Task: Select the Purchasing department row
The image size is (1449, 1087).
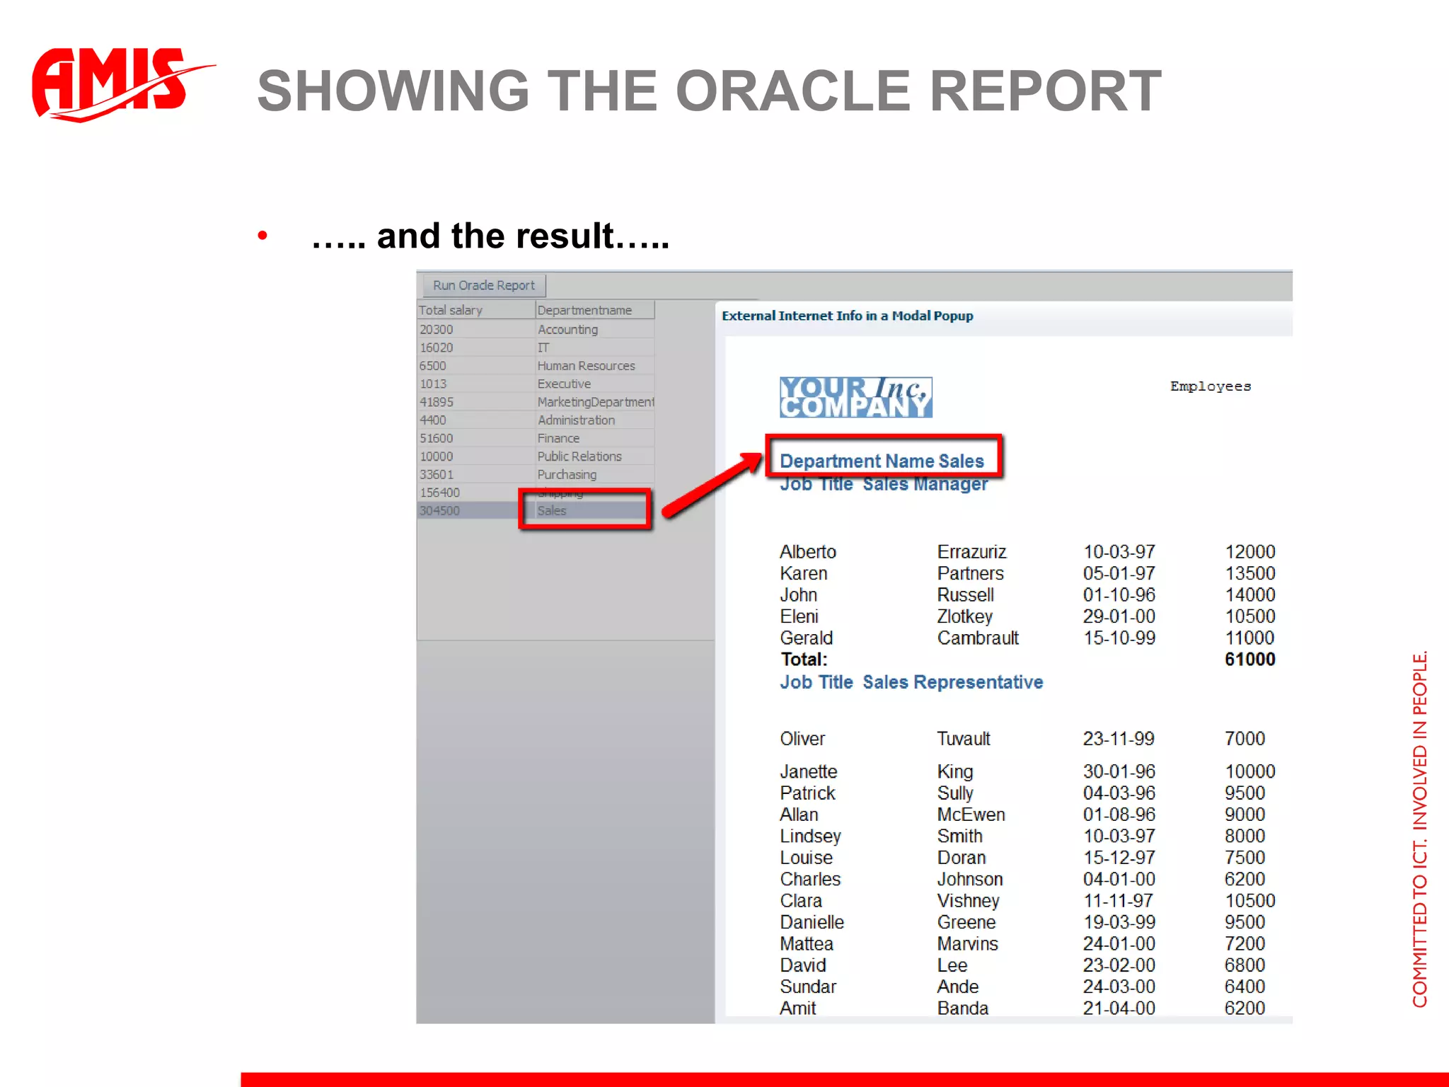Action: point(536,474)
